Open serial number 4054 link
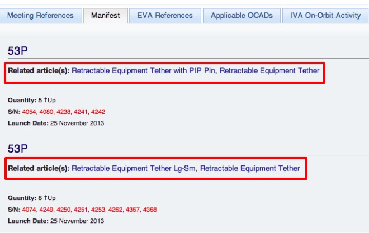The width and height of the screenshot is (369, 233). (29, 112)
